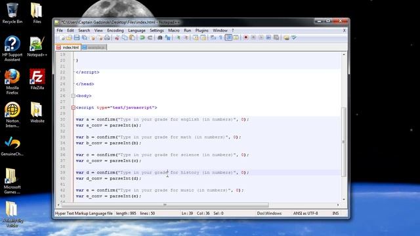Toggle show all characters icon
Image resolution: width=420 pixels, height=236 pixels.
220,38
